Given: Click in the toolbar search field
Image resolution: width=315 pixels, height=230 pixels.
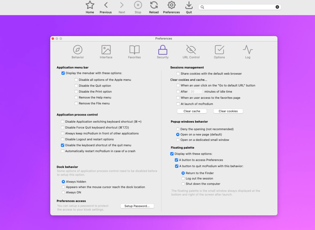Looking at the screenshot, I should coord(240,7).
